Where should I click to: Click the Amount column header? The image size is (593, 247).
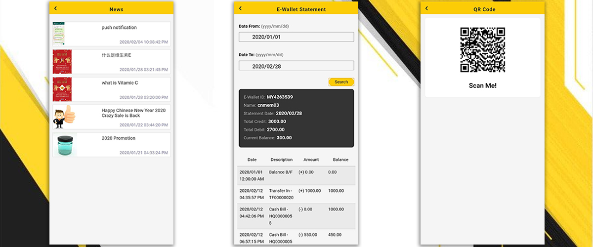(311, 160)
